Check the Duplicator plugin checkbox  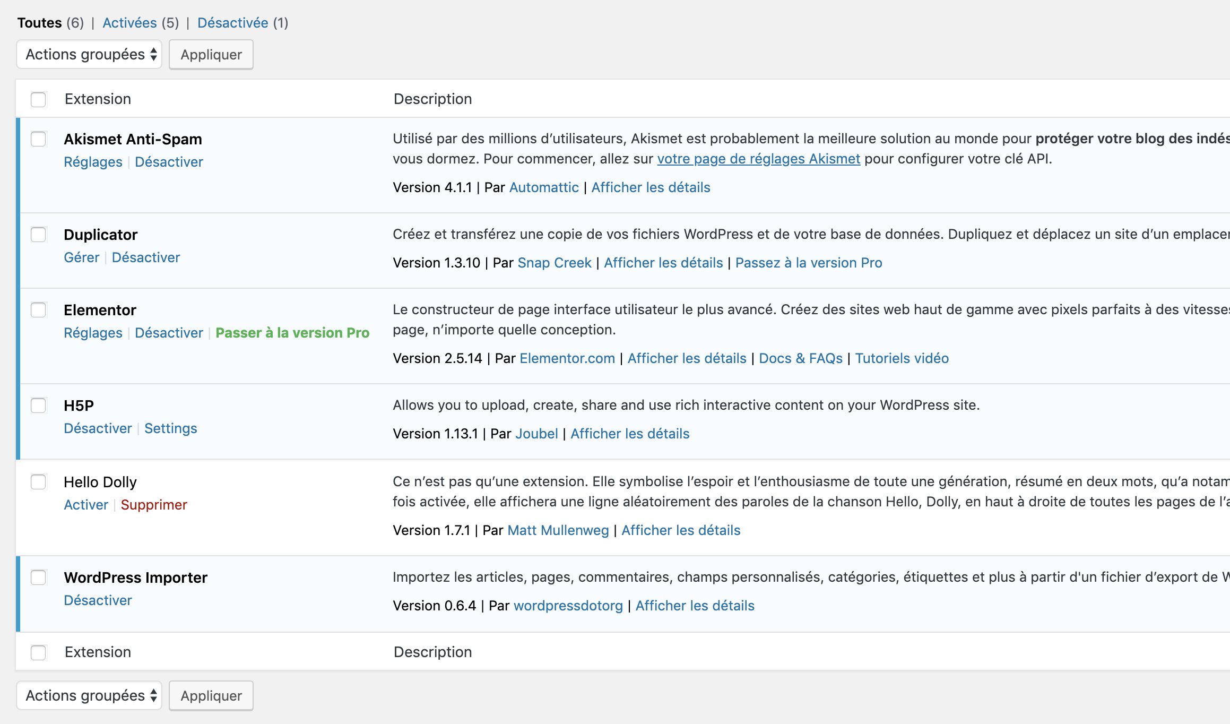coord(38,235)
